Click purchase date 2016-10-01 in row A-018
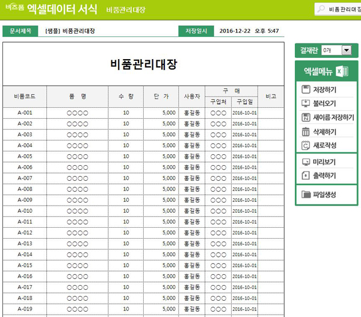This screenshot has height=317, width=361. [244, 298]
